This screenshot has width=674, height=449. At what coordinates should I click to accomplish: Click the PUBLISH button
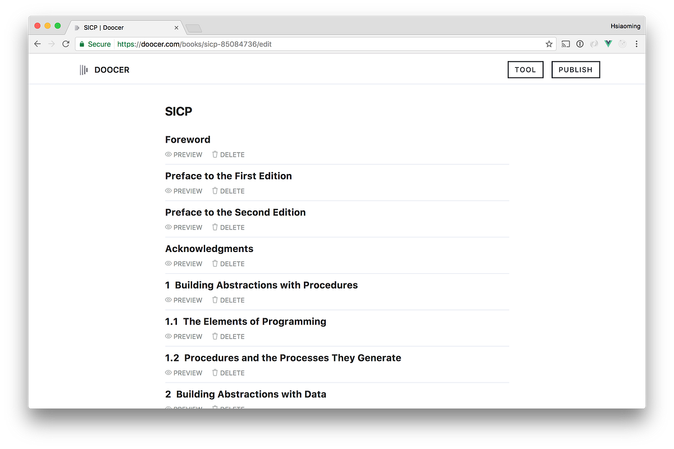click(575, 70)
